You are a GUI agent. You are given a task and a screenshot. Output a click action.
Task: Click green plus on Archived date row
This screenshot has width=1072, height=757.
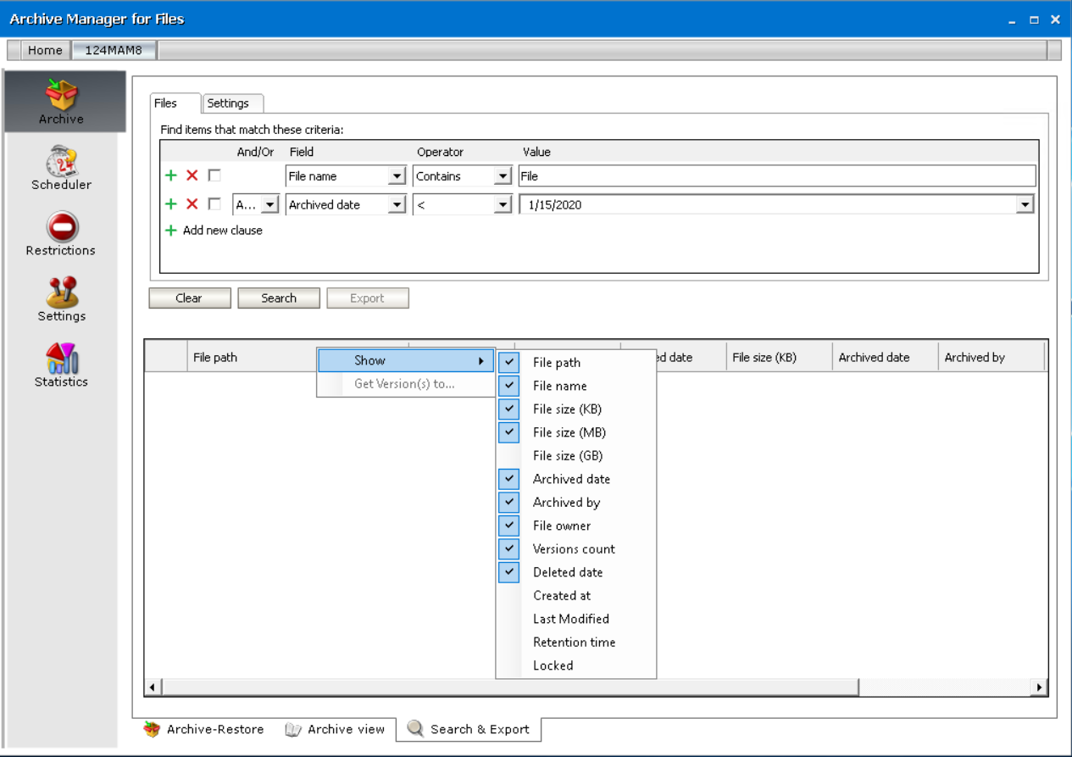coord(170,204)
